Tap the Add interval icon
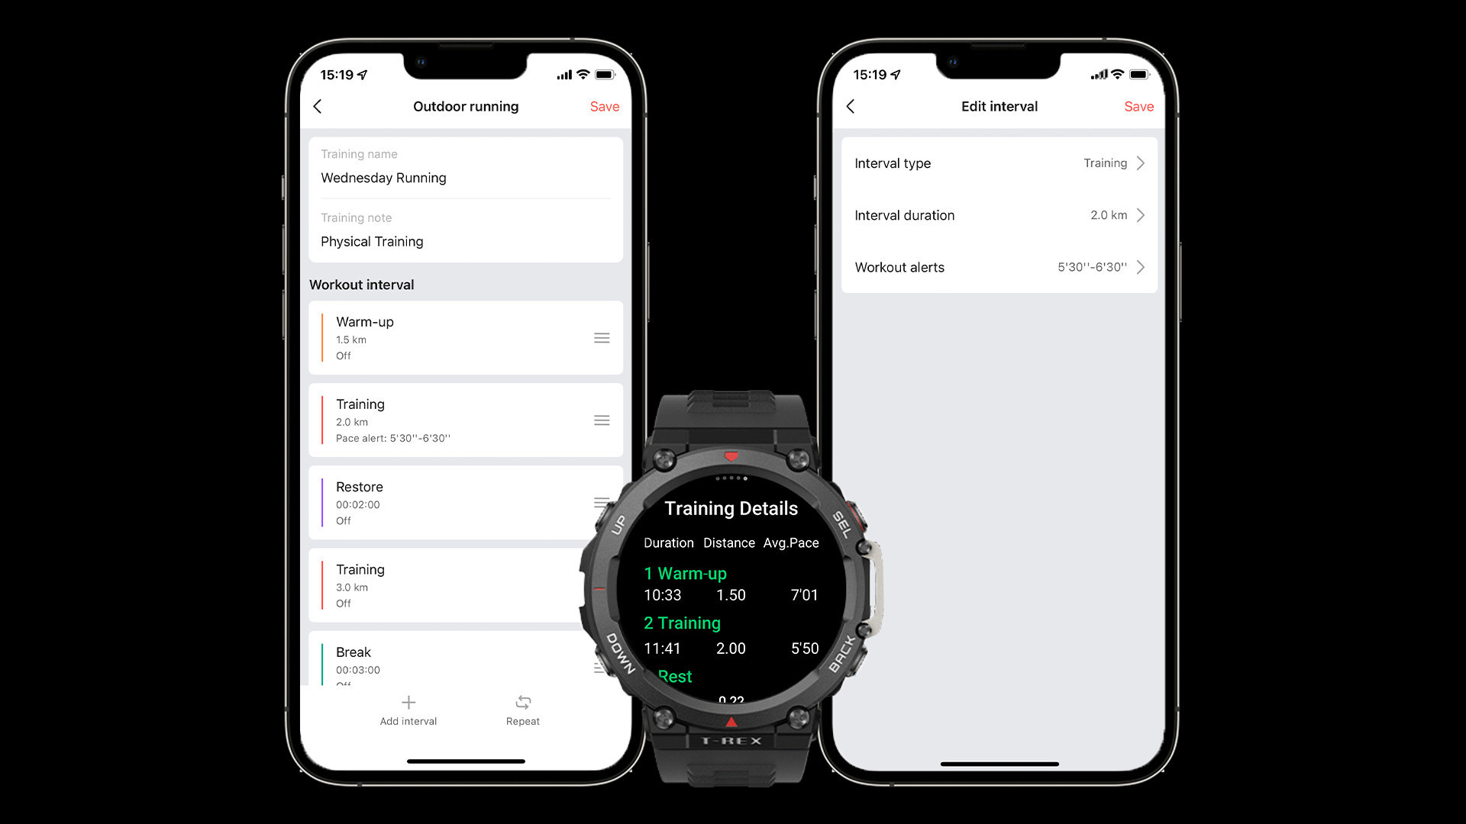1466x824 pixels. click(x=408, y=701)
